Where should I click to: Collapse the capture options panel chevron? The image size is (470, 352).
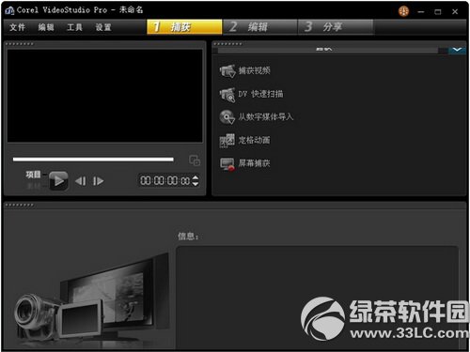[457, 50]
